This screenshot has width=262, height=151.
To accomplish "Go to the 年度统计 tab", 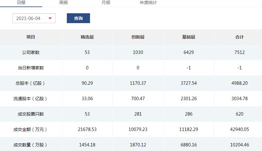I will 148,3.
